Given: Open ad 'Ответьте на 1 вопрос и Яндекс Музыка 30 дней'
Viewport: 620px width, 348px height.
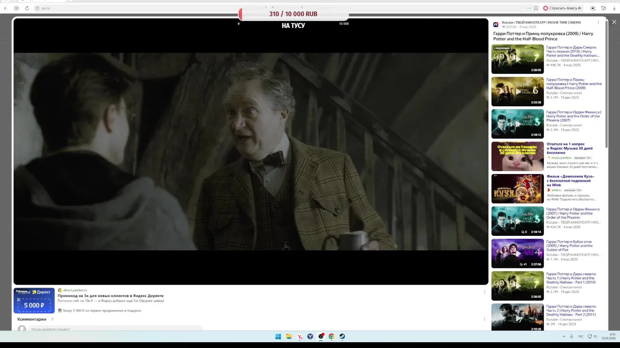Looking at the screenshot, I should (570, 148).
